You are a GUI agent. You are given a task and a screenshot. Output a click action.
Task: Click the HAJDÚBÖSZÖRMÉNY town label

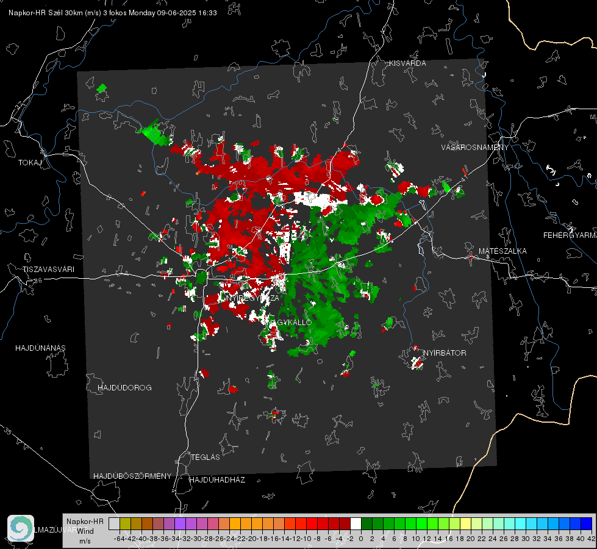132,476
